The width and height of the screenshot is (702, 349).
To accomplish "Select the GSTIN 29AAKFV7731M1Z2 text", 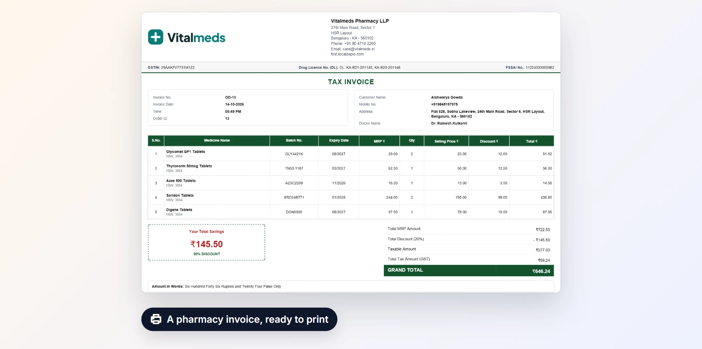I will pos(171,68).
